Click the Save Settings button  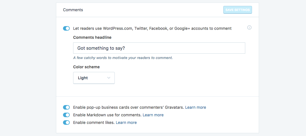coord(237,10)
